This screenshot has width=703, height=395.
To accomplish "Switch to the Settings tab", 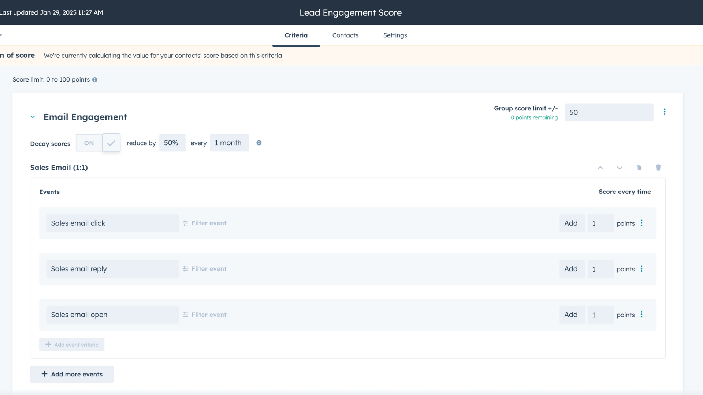I will pyautogui.click(x=395, y=35).
